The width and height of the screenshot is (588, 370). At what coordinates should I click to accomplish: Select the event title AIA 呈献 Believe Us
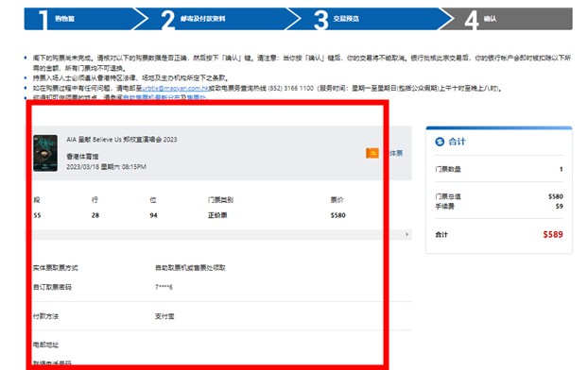122,140
